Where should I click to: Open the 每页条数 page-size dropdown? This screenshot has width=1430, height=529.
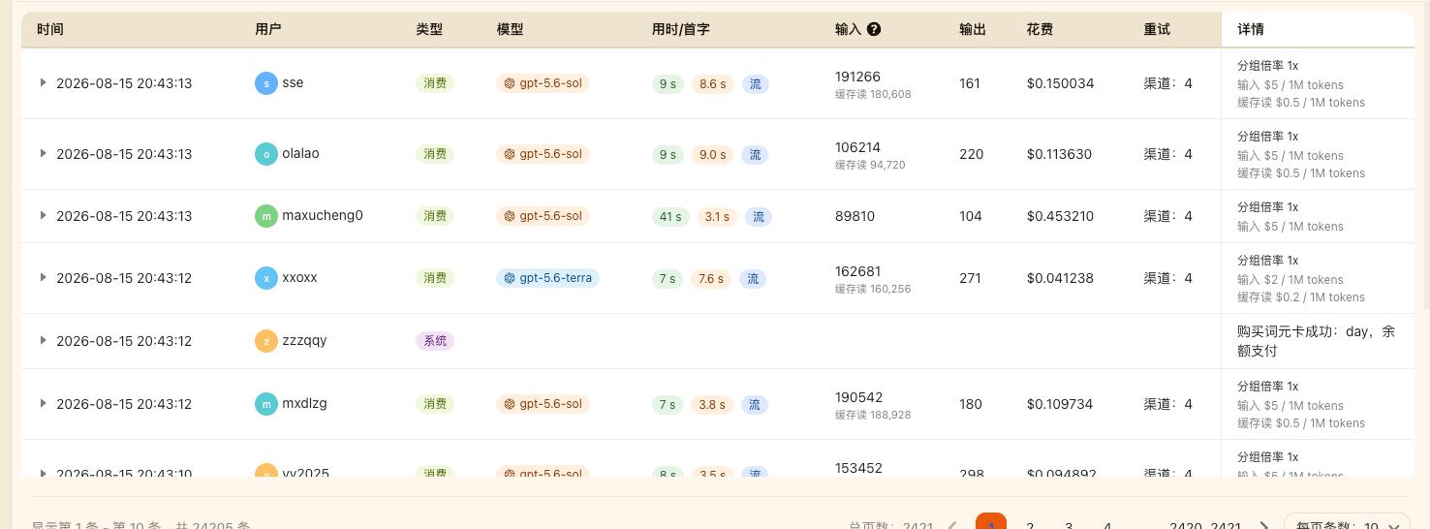click(x=1347, y=523)
